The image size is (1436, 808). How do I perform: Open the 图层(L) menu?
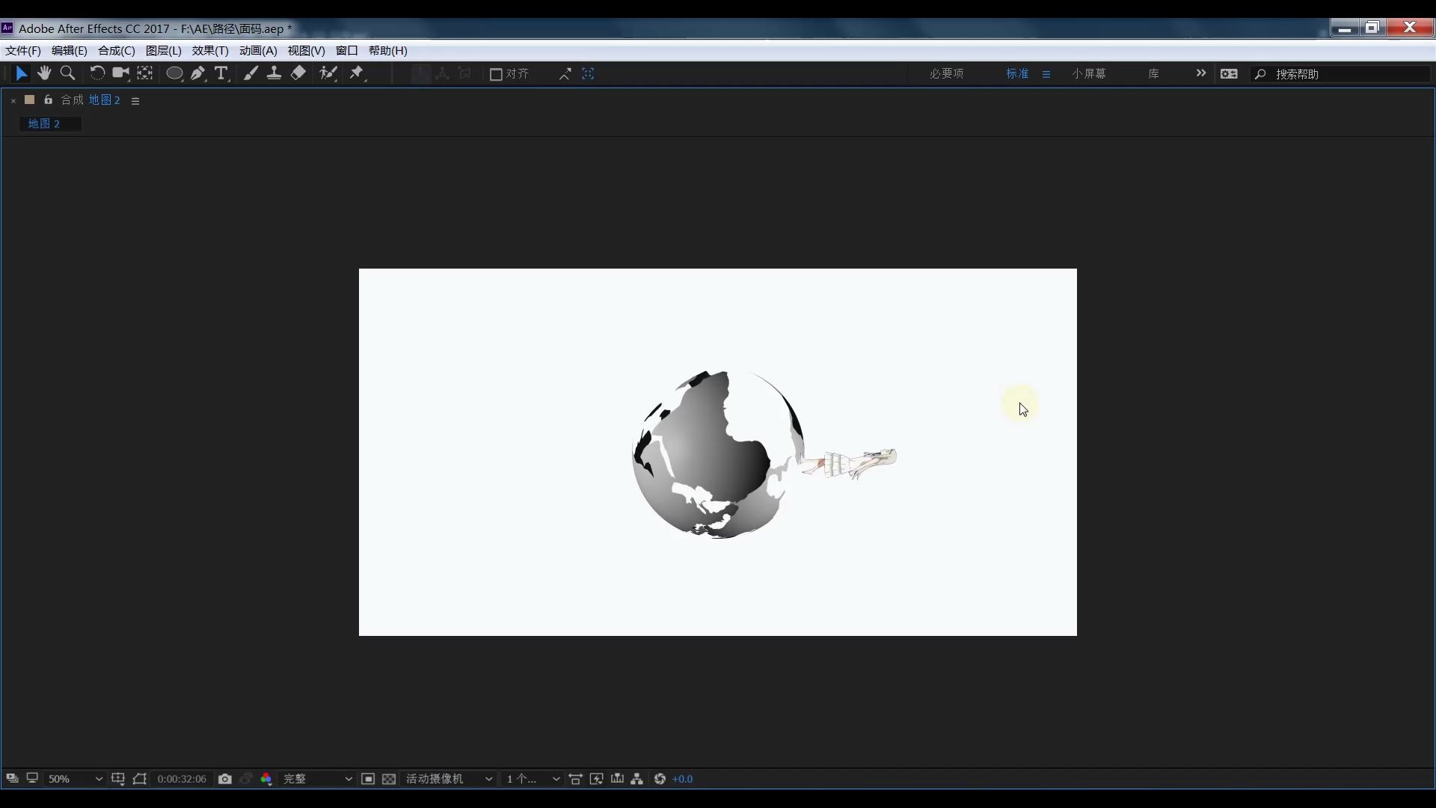click(x=163, y=51)
